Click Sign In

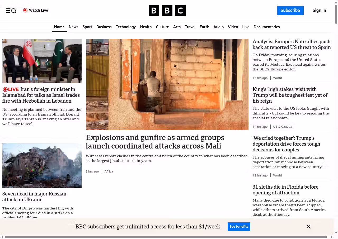point(319,11)
